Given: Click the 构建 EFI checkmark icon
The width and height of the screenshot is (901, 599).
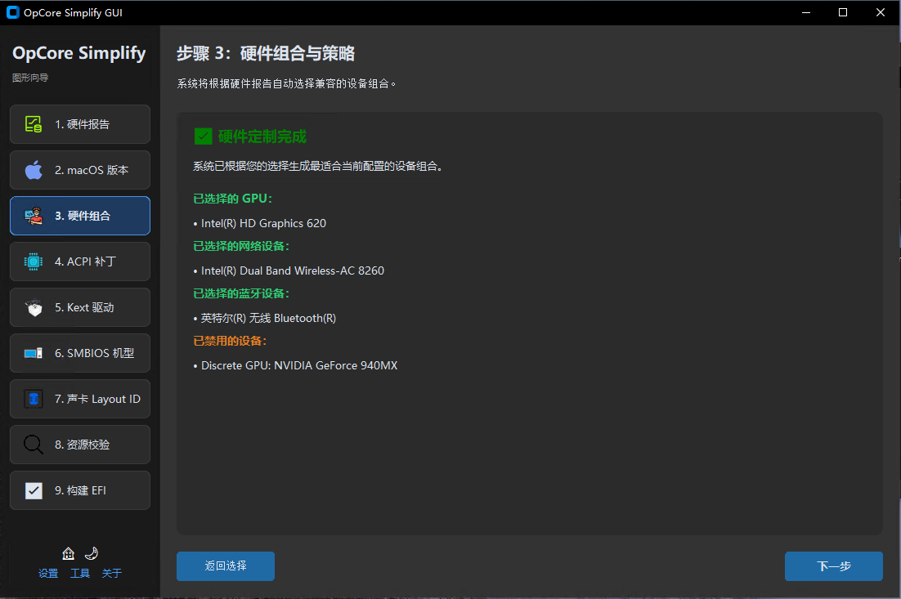Looking at the screenshot, I should pos(34,490).
